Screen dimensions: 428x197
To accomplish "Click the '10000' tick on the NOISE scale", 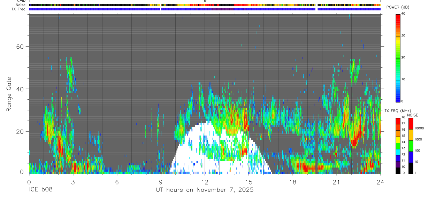I will coord(419,128).
